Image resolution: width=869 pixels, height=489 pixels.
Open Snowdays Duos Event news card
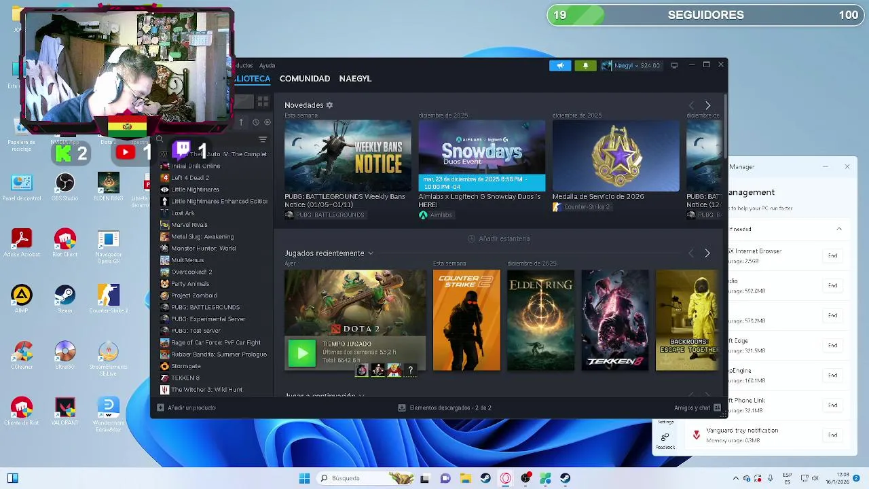click(481, 156)
